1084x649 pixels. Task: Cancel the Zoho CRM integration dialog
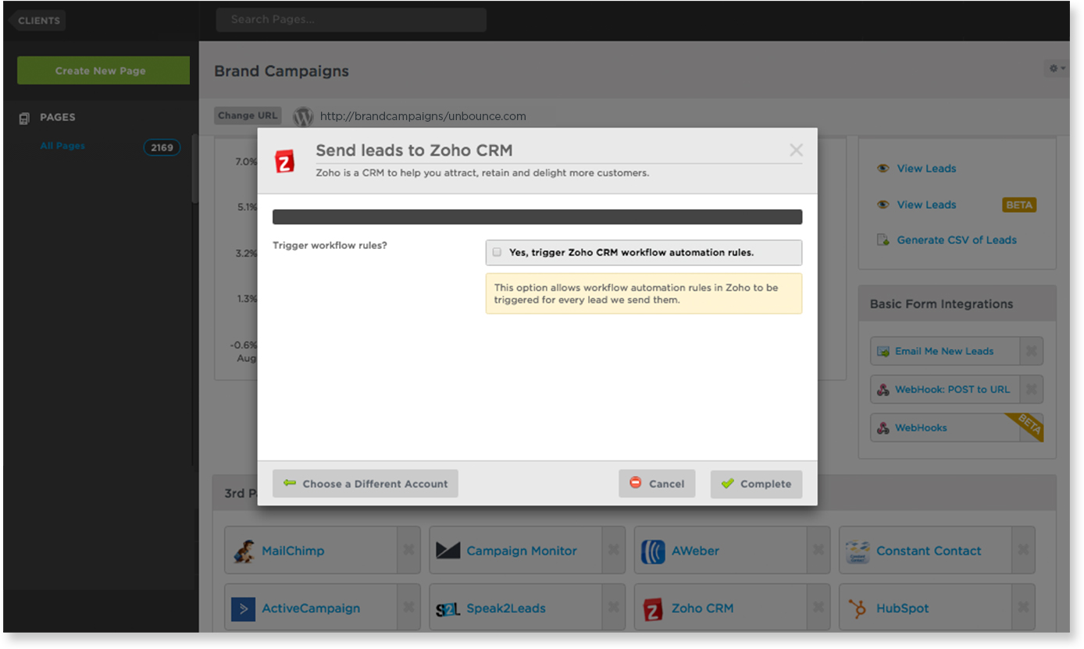[x=657, y=484]
